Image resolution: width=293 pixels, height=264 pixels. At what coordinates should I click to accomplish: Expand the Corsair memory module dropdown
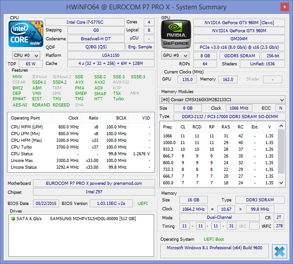coord(222,100)
